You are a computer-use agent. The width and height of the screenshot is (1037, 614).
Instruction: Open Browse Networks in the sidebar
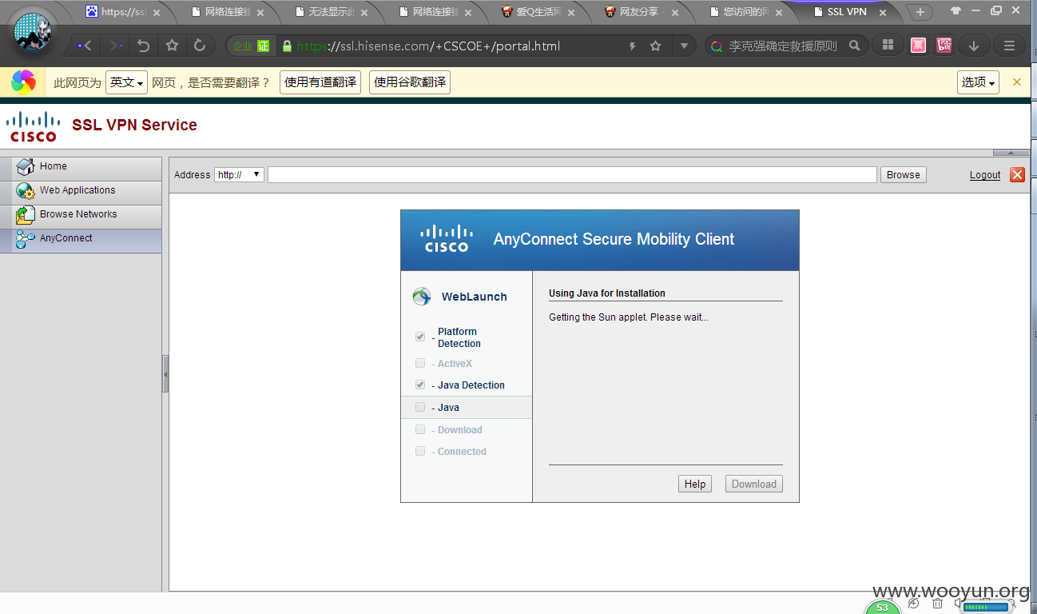point(81,217)
